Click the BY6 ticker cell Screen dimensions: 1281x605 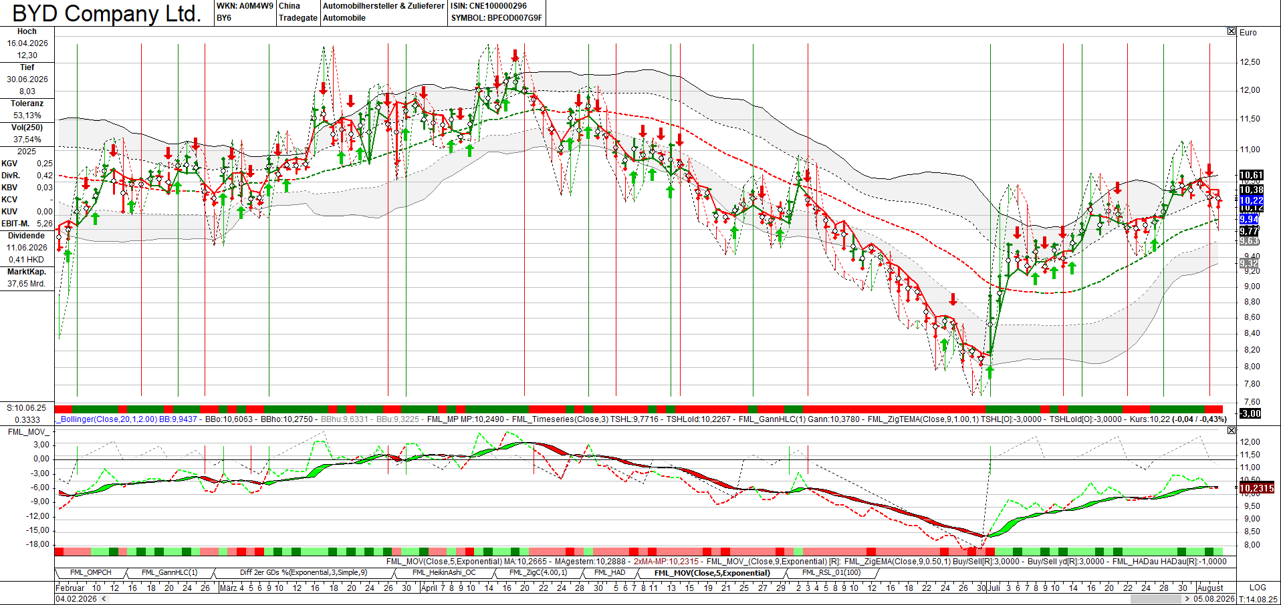224,18
